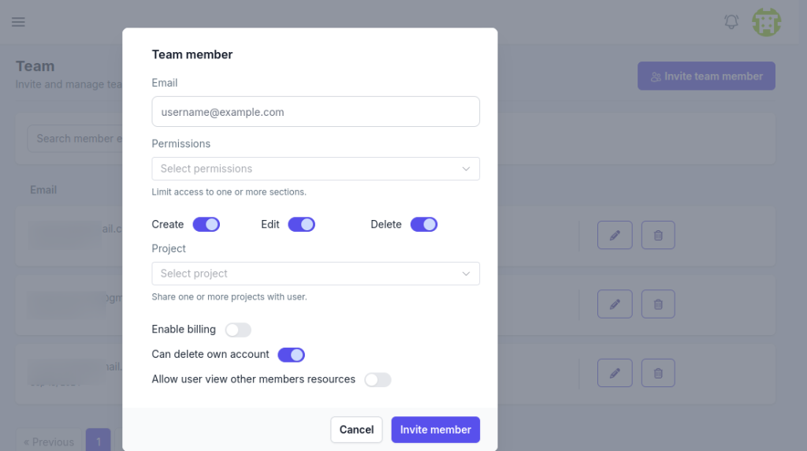
Task: Click the Invite member button
Action: click(x=435, y=430)
